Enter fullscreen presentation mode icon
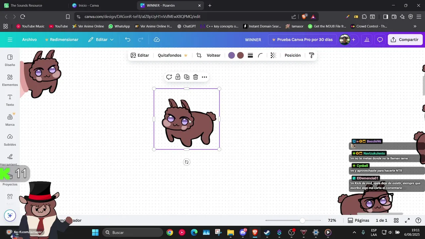 [x=407, y=220]
